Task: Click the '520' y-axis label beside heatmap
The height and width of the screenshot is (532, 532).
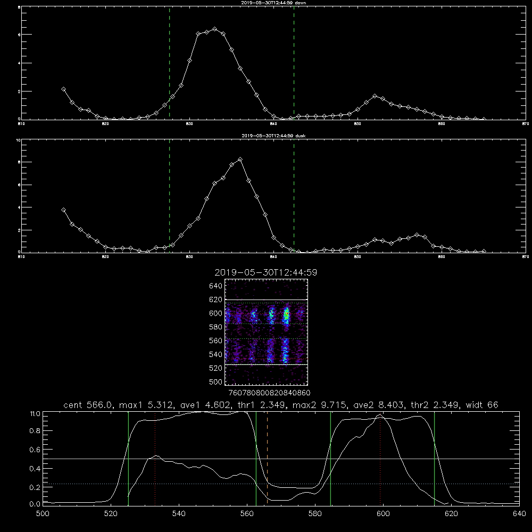Action: [215, 368]
